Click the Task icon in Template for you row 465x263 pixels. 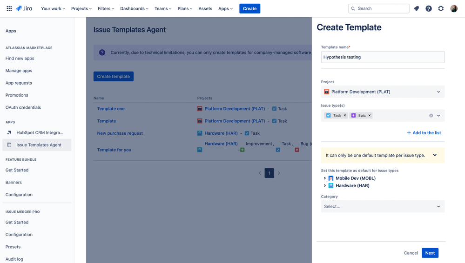pos(278,150)
